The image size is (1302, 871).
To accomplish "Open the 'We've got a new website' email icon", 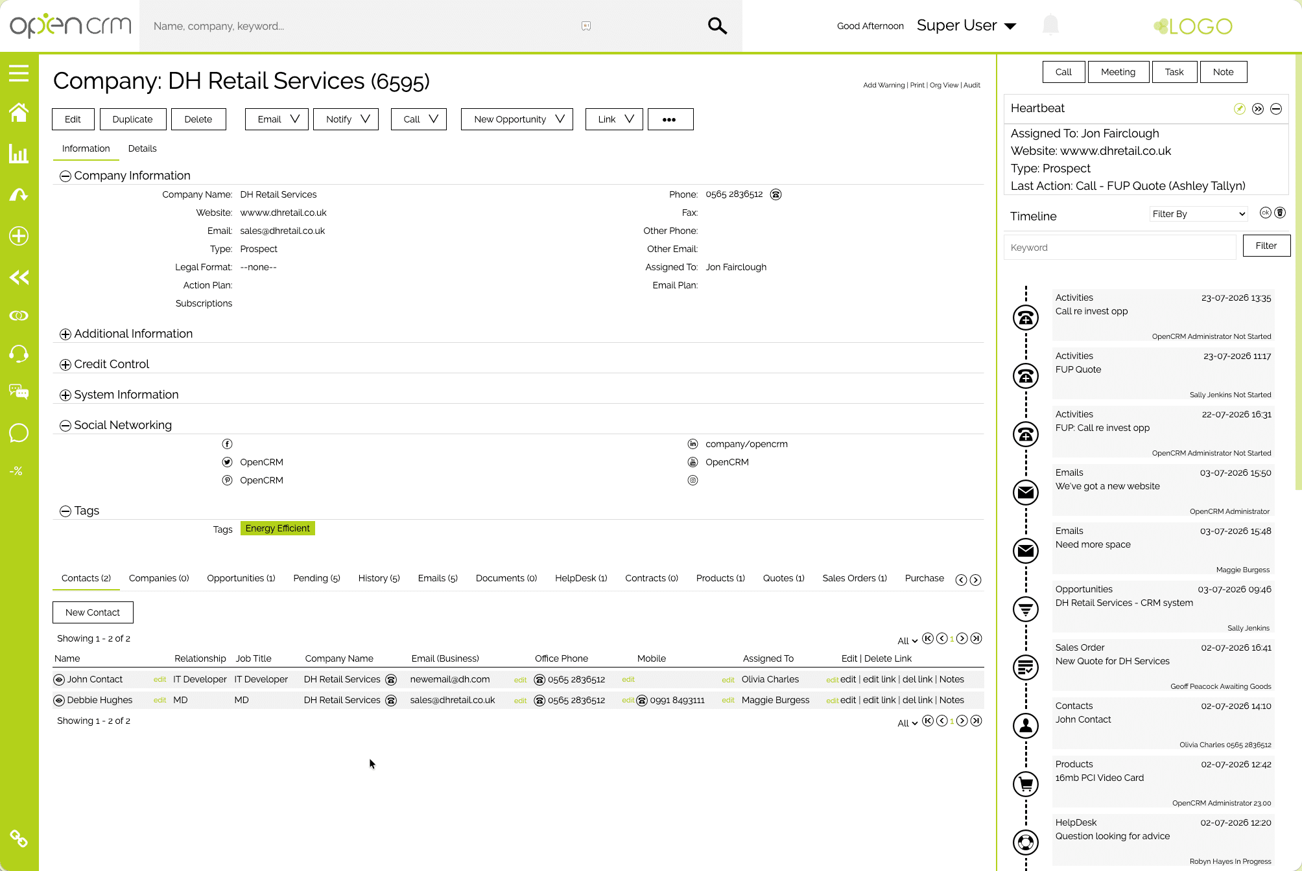I will coord(1026,493).
